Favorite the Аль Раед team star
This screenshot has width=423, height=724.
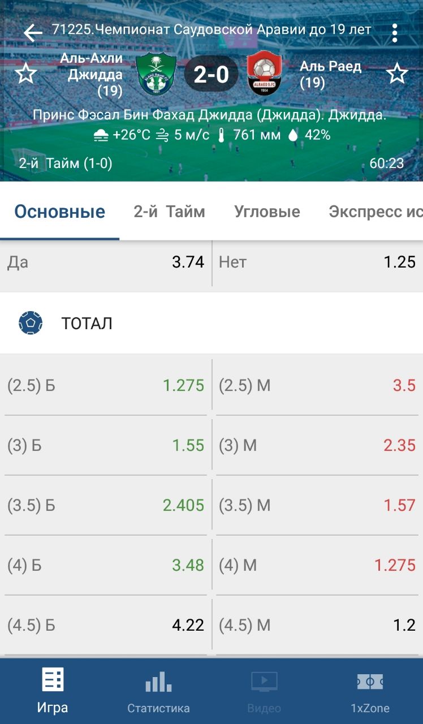(397, 74)
